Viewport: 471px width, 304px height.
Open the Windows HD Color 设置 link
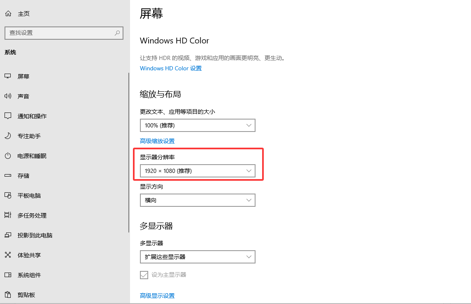[x=170, y=68]
